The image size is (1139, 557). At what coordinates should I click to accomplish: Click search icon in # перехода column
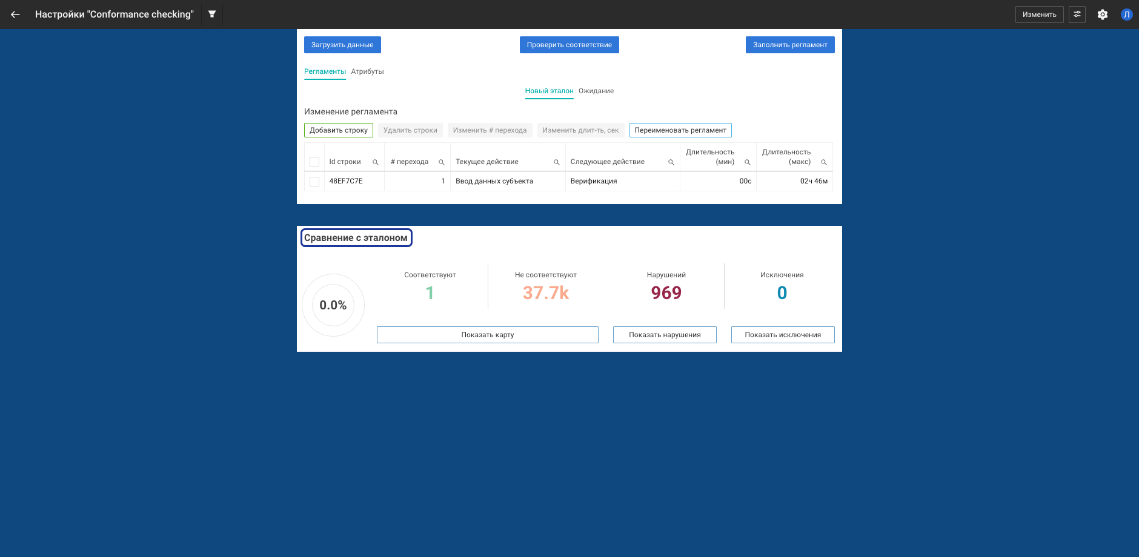coord(442,162)
